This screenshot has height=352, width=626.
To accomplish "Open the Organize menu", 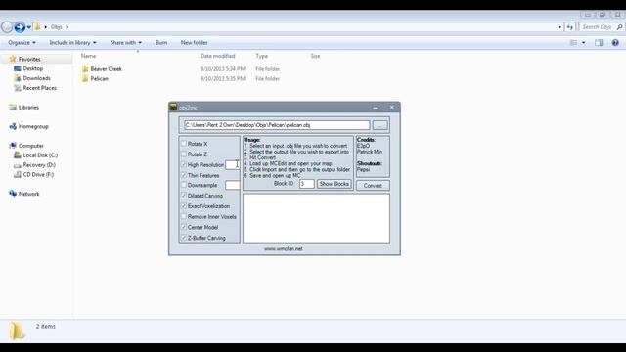I will [x=22, y=43].
